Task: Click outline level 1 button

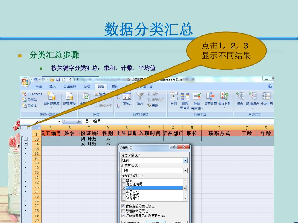Action: [22, 127]
